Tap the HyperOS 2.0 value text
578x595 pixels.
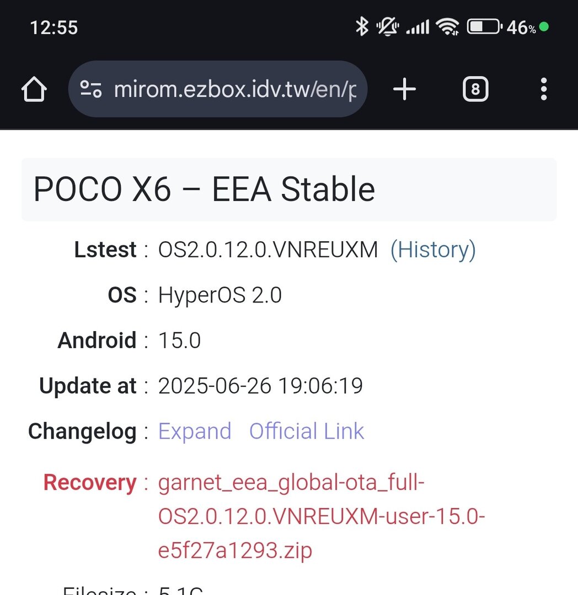tap(220, 295)
